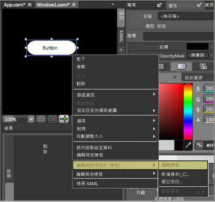Select the OpacityMask 無筆刷 swatch

click(x=197, y=55)
